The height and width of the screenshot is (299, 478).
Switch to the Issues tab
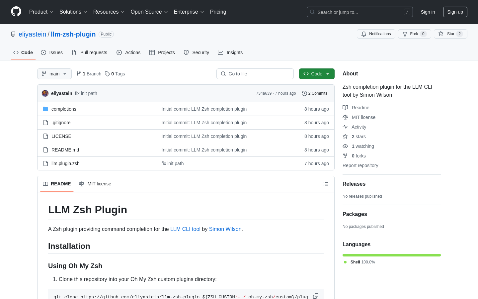pos(52,52)
